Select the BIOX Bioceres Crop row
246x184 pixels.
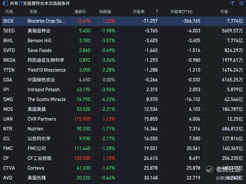(46, 21)
